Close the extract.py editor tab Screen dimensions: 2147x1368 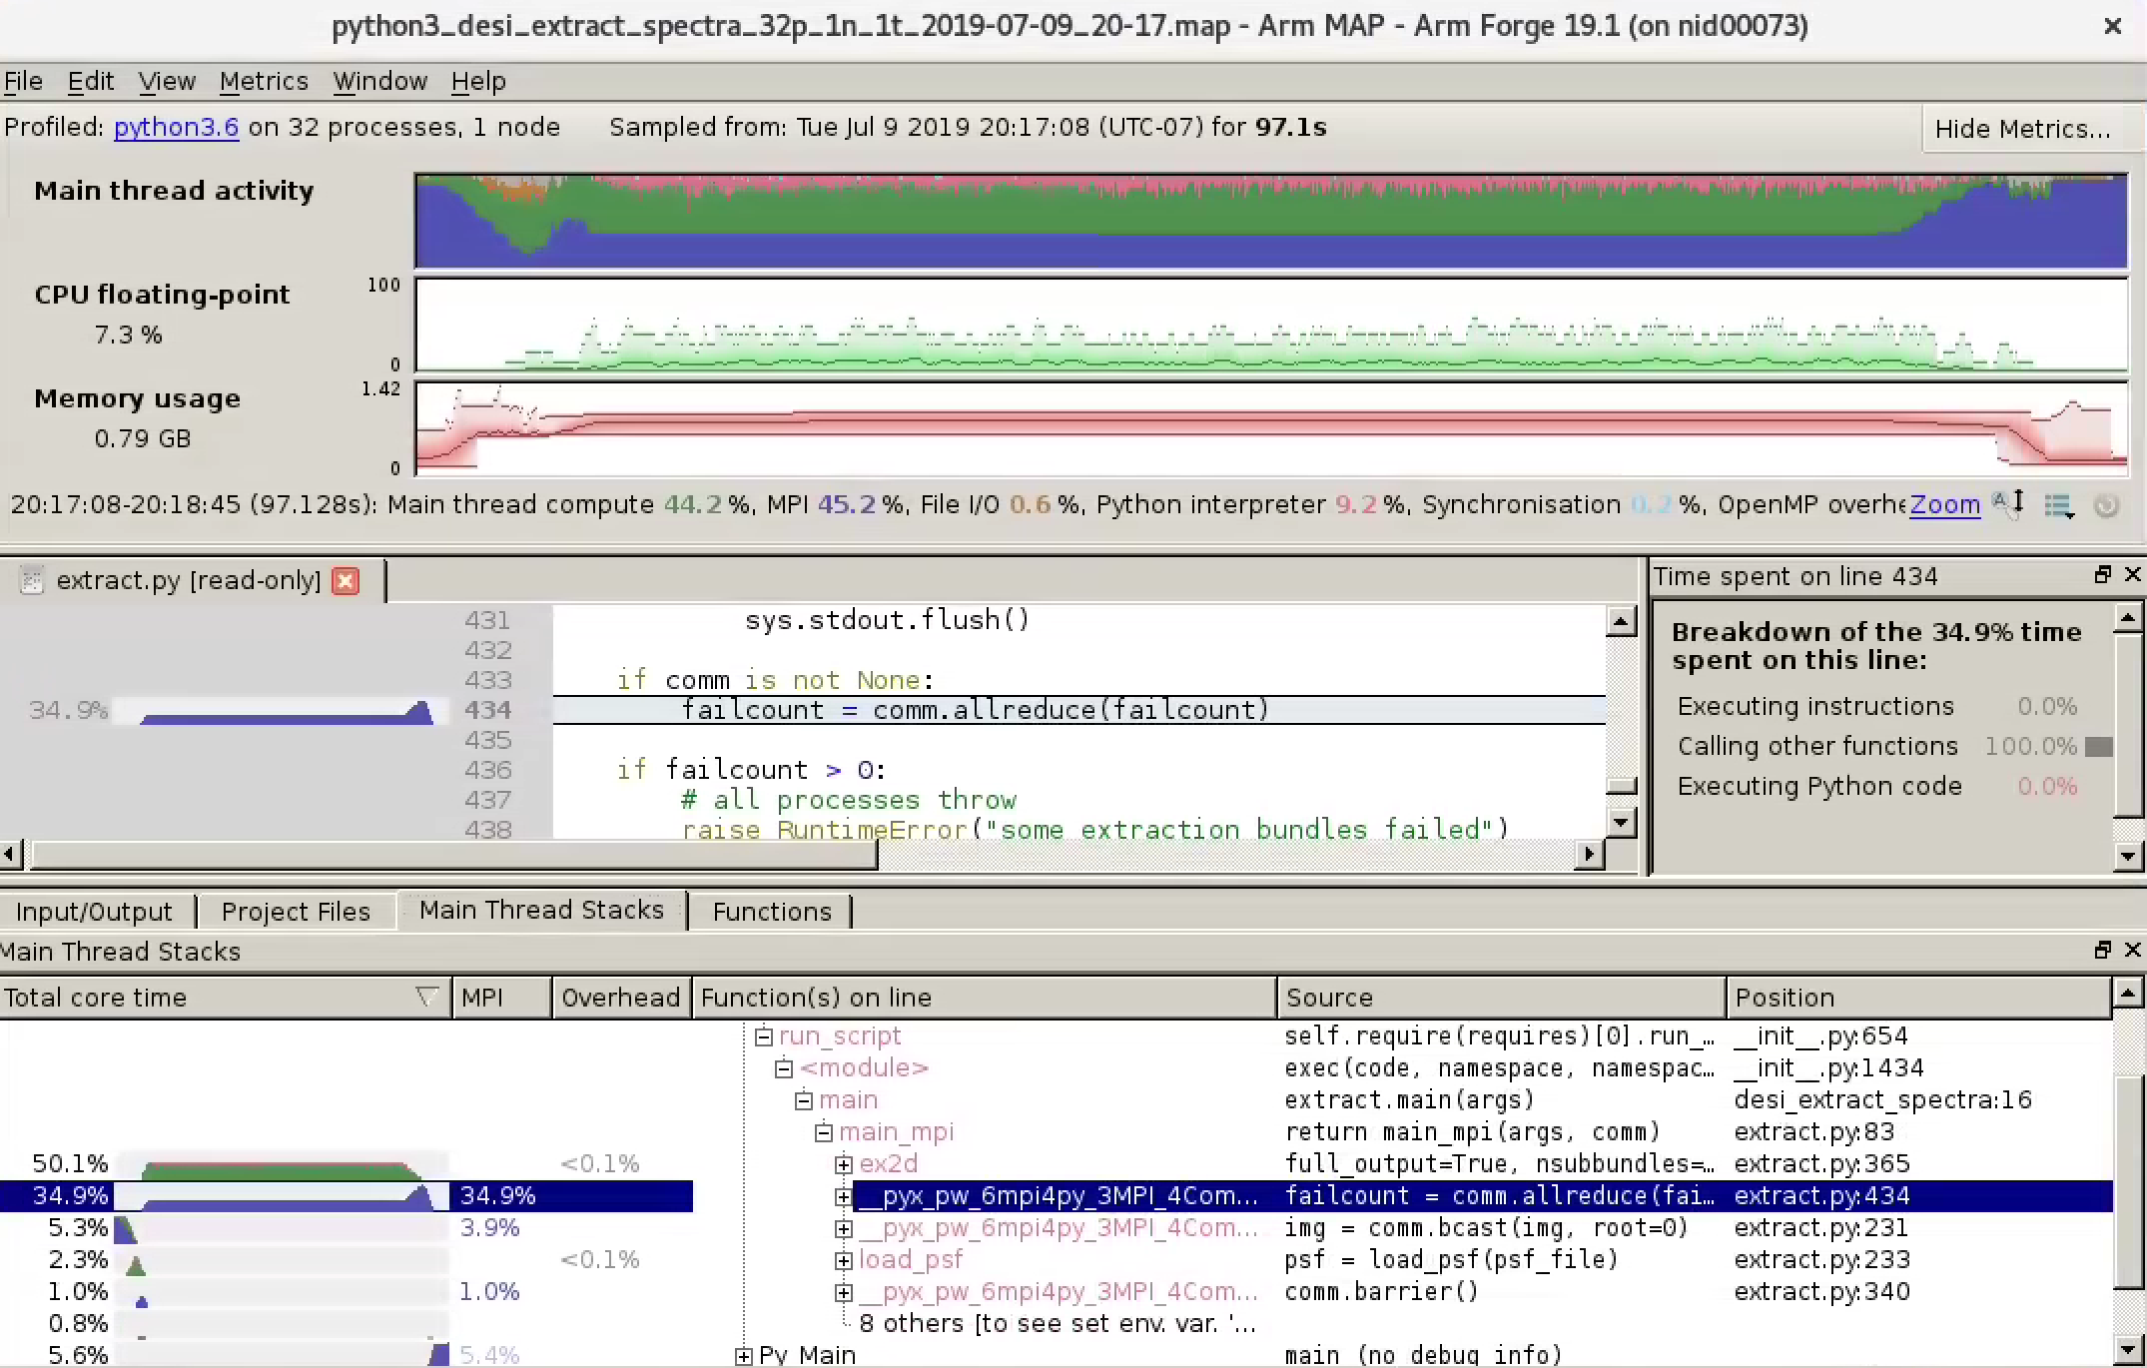[346, 580]
